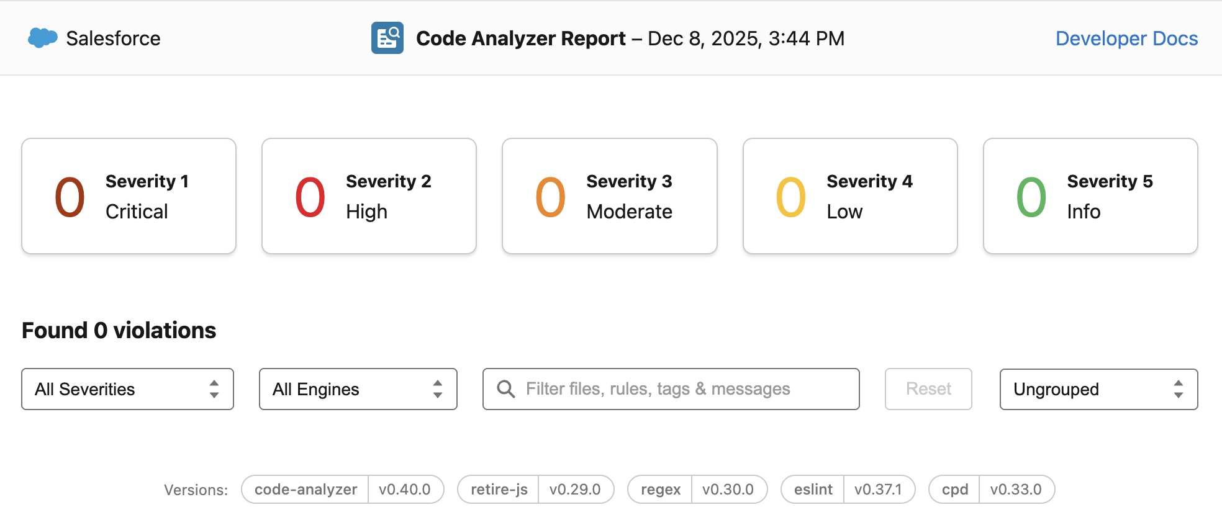
Task: Click the code-analyzer v0.40.0 version badge
Action: pyautogui.click(x=343, y=489)
